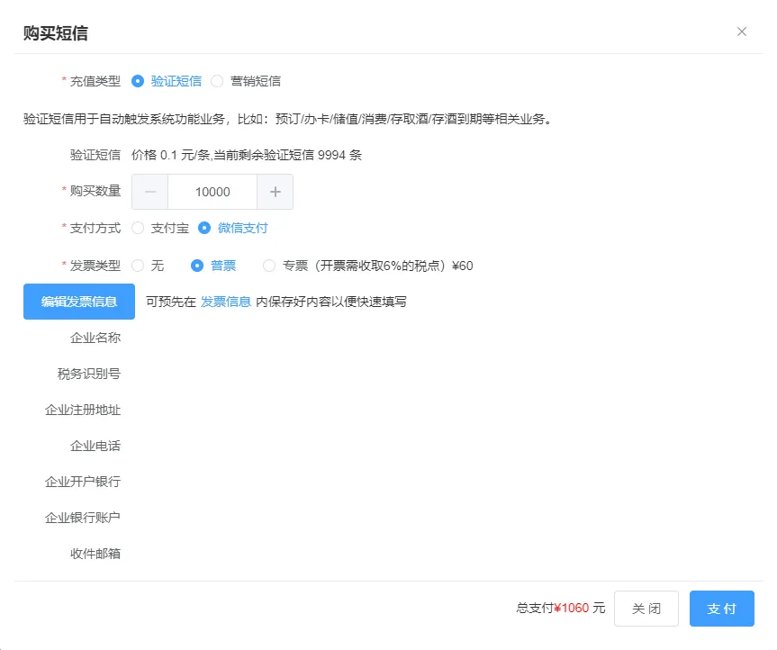Image resolution: width=777 pixels, height=650 pixels.
Task: Increase purchase quantity with the plus button
Action: point(276,192)
